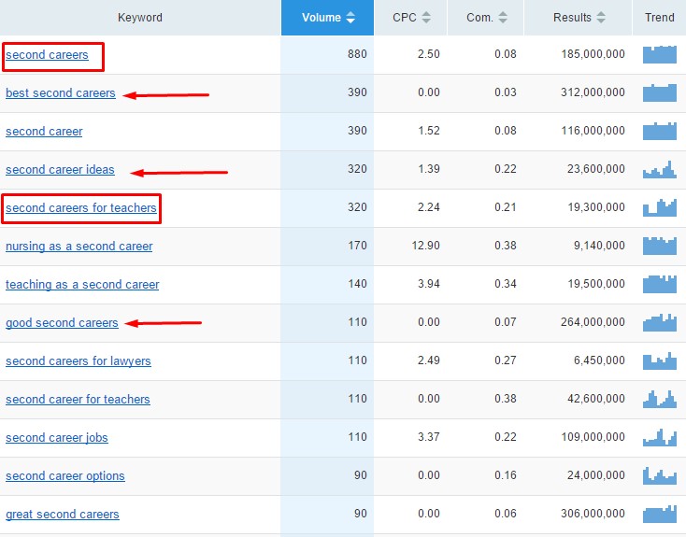Select results value 23,600,000
Viewport: 686px width, 537px height.
[596, 169]
